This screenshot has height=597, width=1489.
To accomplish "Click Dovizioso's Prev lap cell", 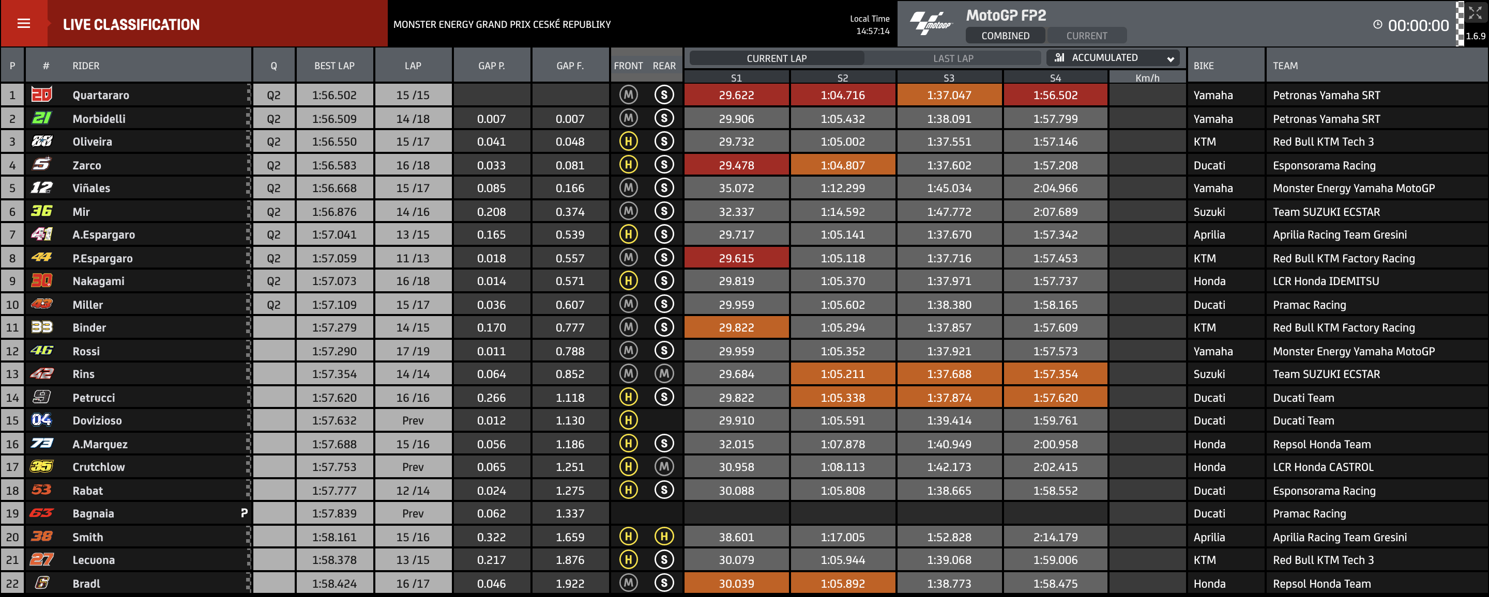I will 413,420.
